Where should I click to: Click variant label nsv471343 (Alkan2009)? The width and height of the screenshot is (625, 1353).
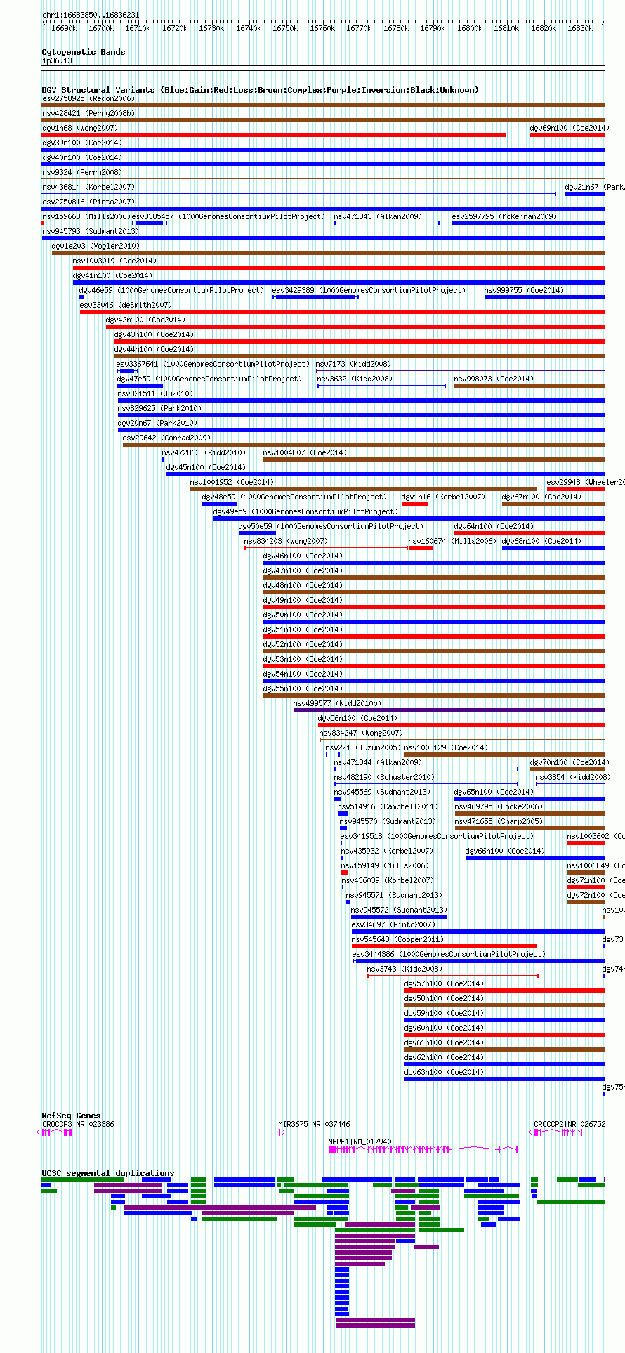[378, 216]
